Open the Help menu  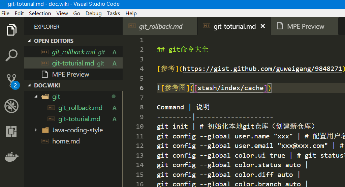pos(131,14)
